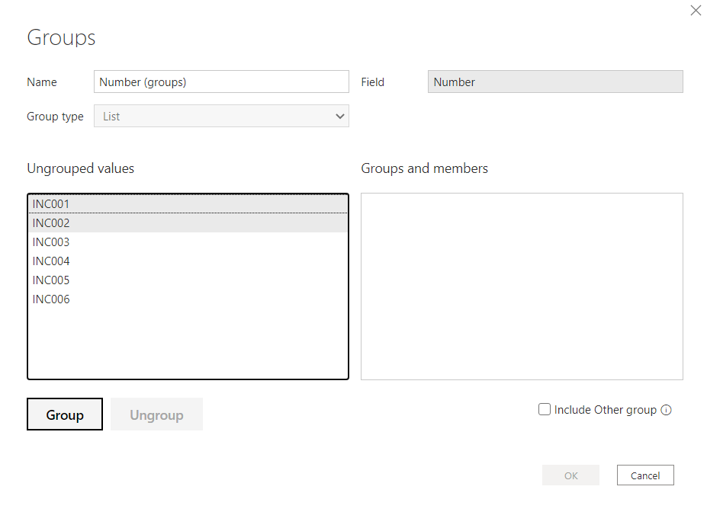This screenshot has height=512, width=707.
Task: Close the dialog with the X
Action: pyautogui.click(x=695, y=10)
